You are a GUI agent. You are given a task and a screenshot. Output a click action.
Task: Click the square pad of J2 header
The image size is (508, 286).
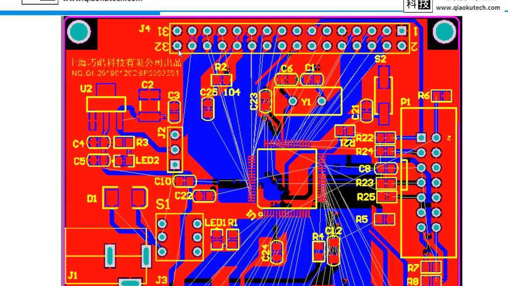(175, 164)
